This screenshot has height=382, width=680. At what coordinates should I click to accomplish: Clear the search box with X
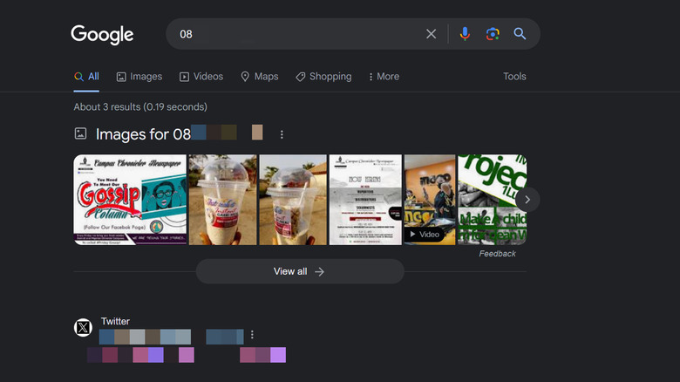(431, 34)
